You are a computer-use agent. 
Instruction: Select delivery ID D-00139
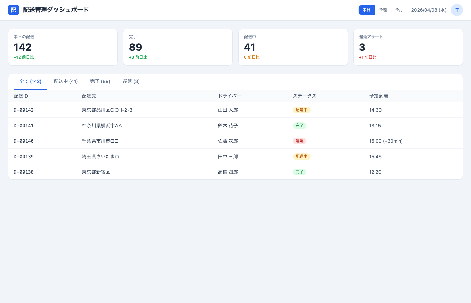point(24,157)
